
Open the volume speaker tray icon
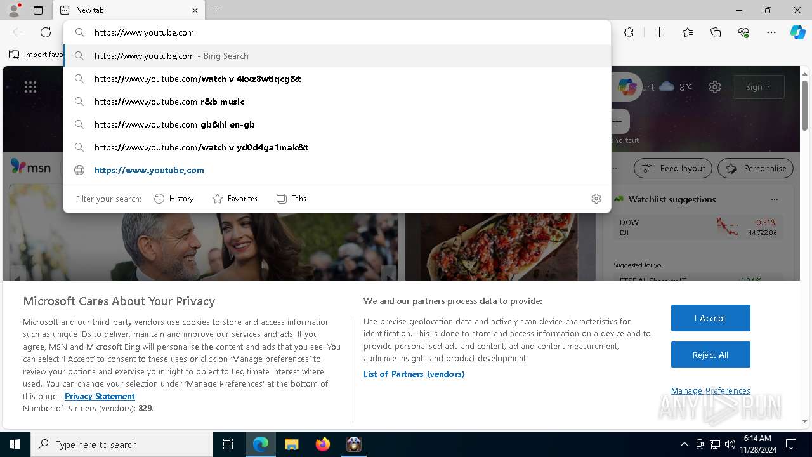tap(730, 444)
